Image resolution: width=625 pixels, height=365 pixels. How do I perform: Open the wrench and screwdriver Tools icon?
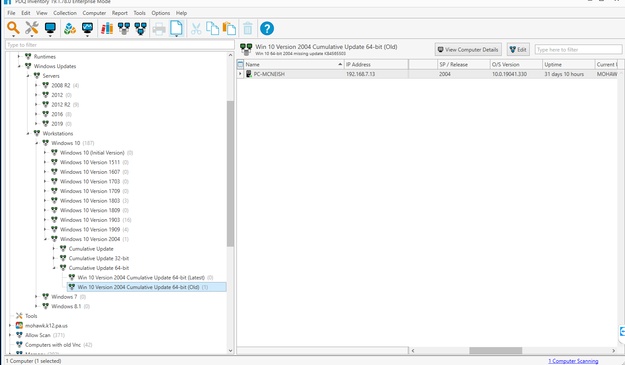point(31,28)
